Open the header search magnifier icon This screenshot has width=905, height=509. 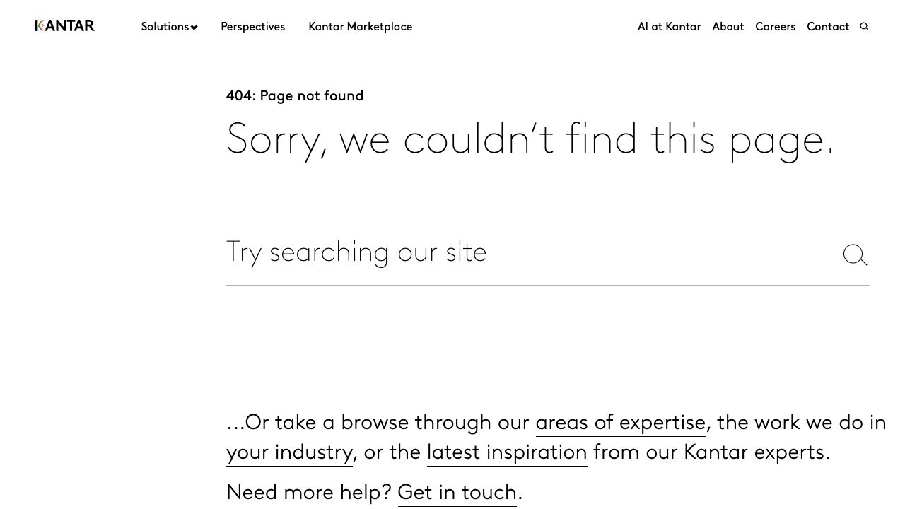coord(864,26)
